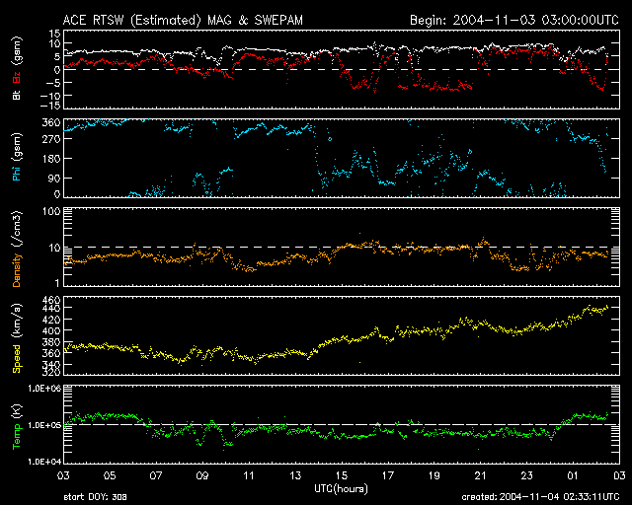The image size is (632, 505).
Task: Click the green 'Temp' axis label
Action: tap(17, 437)
